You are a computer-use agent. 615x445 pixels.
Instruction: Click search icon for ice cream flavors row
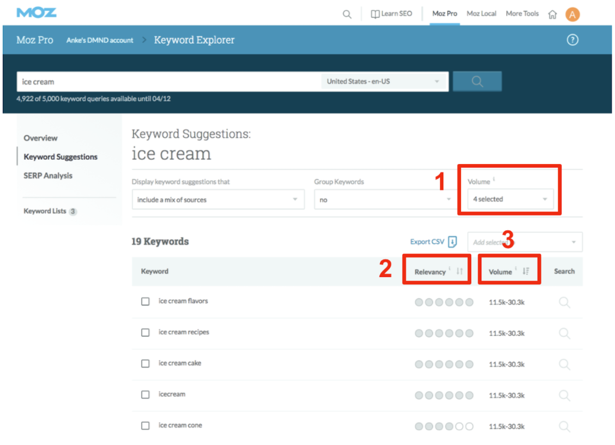click(x=564, y=302)
